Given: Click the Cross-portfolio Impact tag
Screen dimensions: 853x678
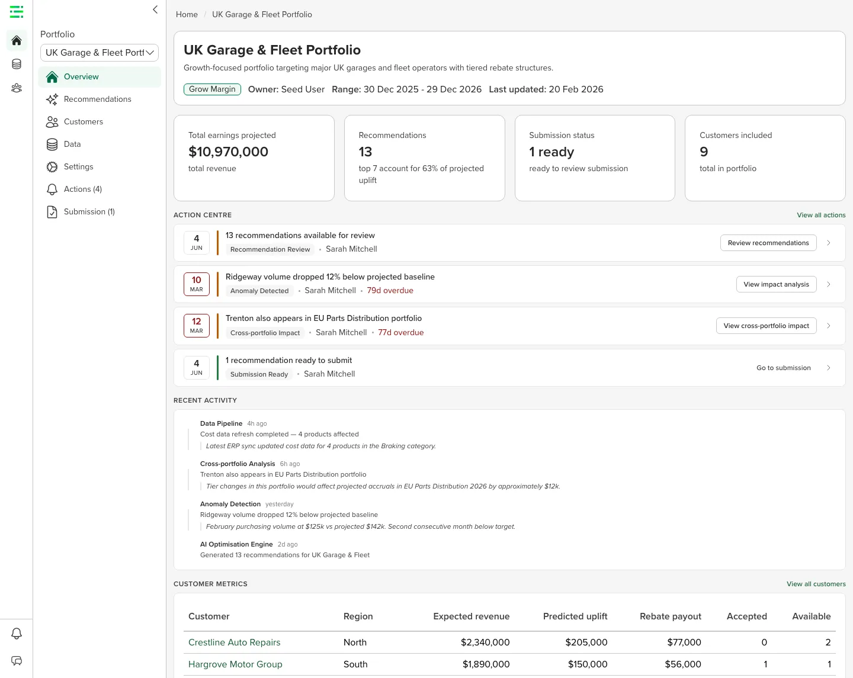Looking at the screenshot, I should 265,333.
